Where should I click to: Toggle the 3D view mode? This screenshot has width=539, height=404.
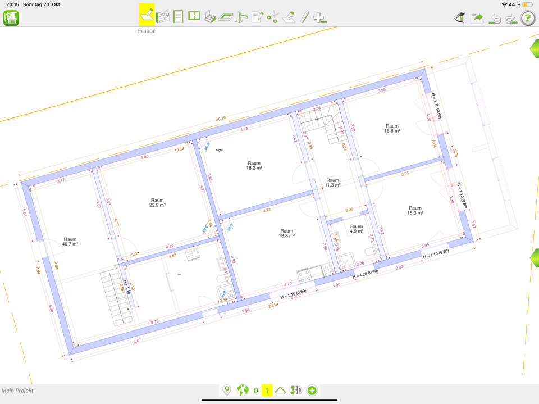tap(296, 391)
